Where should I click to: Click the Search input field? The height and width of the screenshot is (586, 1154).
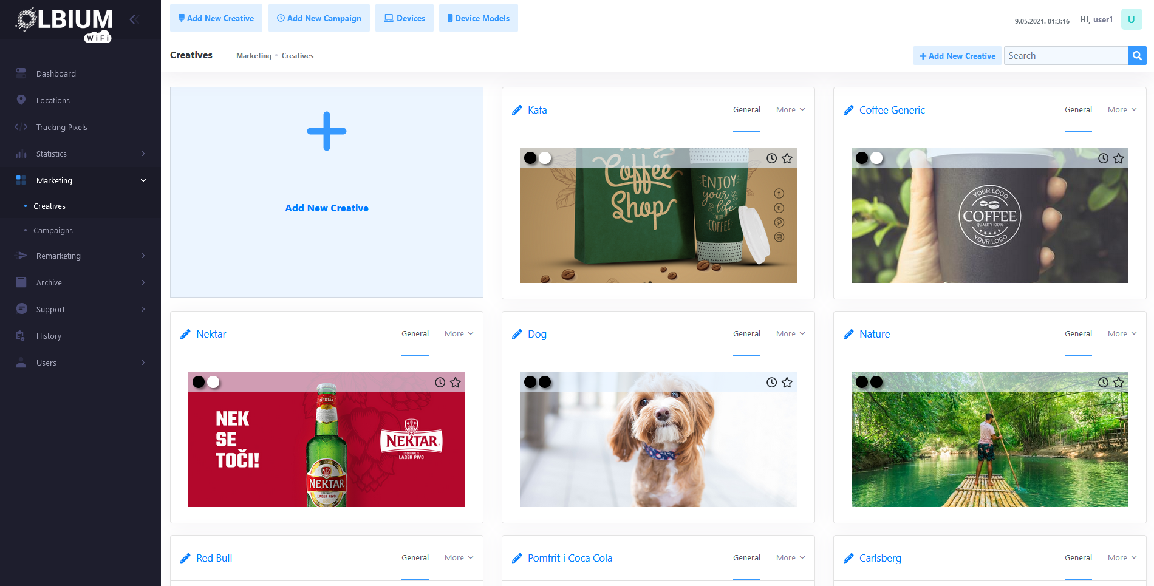(x=1065, y=56)
